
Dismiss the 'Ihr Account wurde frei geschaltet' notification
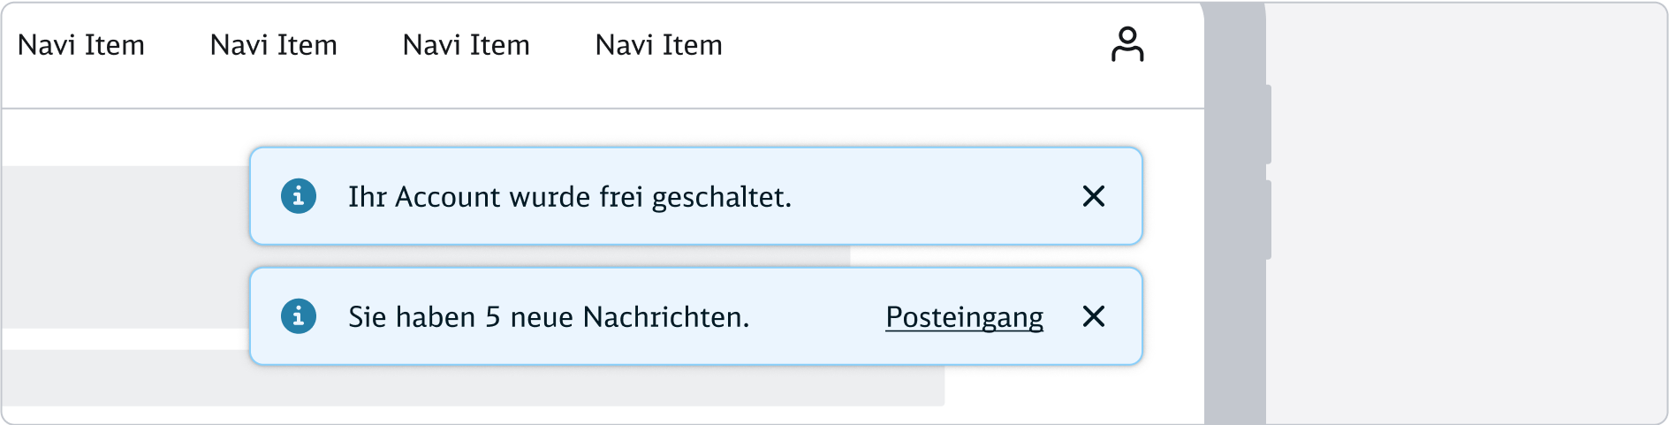click(1093, 196)
